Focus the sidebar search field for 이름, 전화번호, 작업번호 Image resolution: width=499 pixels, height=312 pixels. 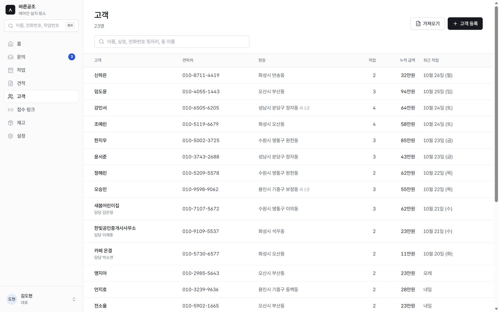(x=41, y=26)
